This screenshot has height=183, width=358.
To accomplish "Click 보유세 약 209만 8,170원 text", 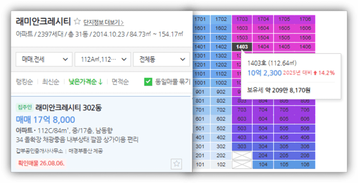I will [x=278, y=90].
